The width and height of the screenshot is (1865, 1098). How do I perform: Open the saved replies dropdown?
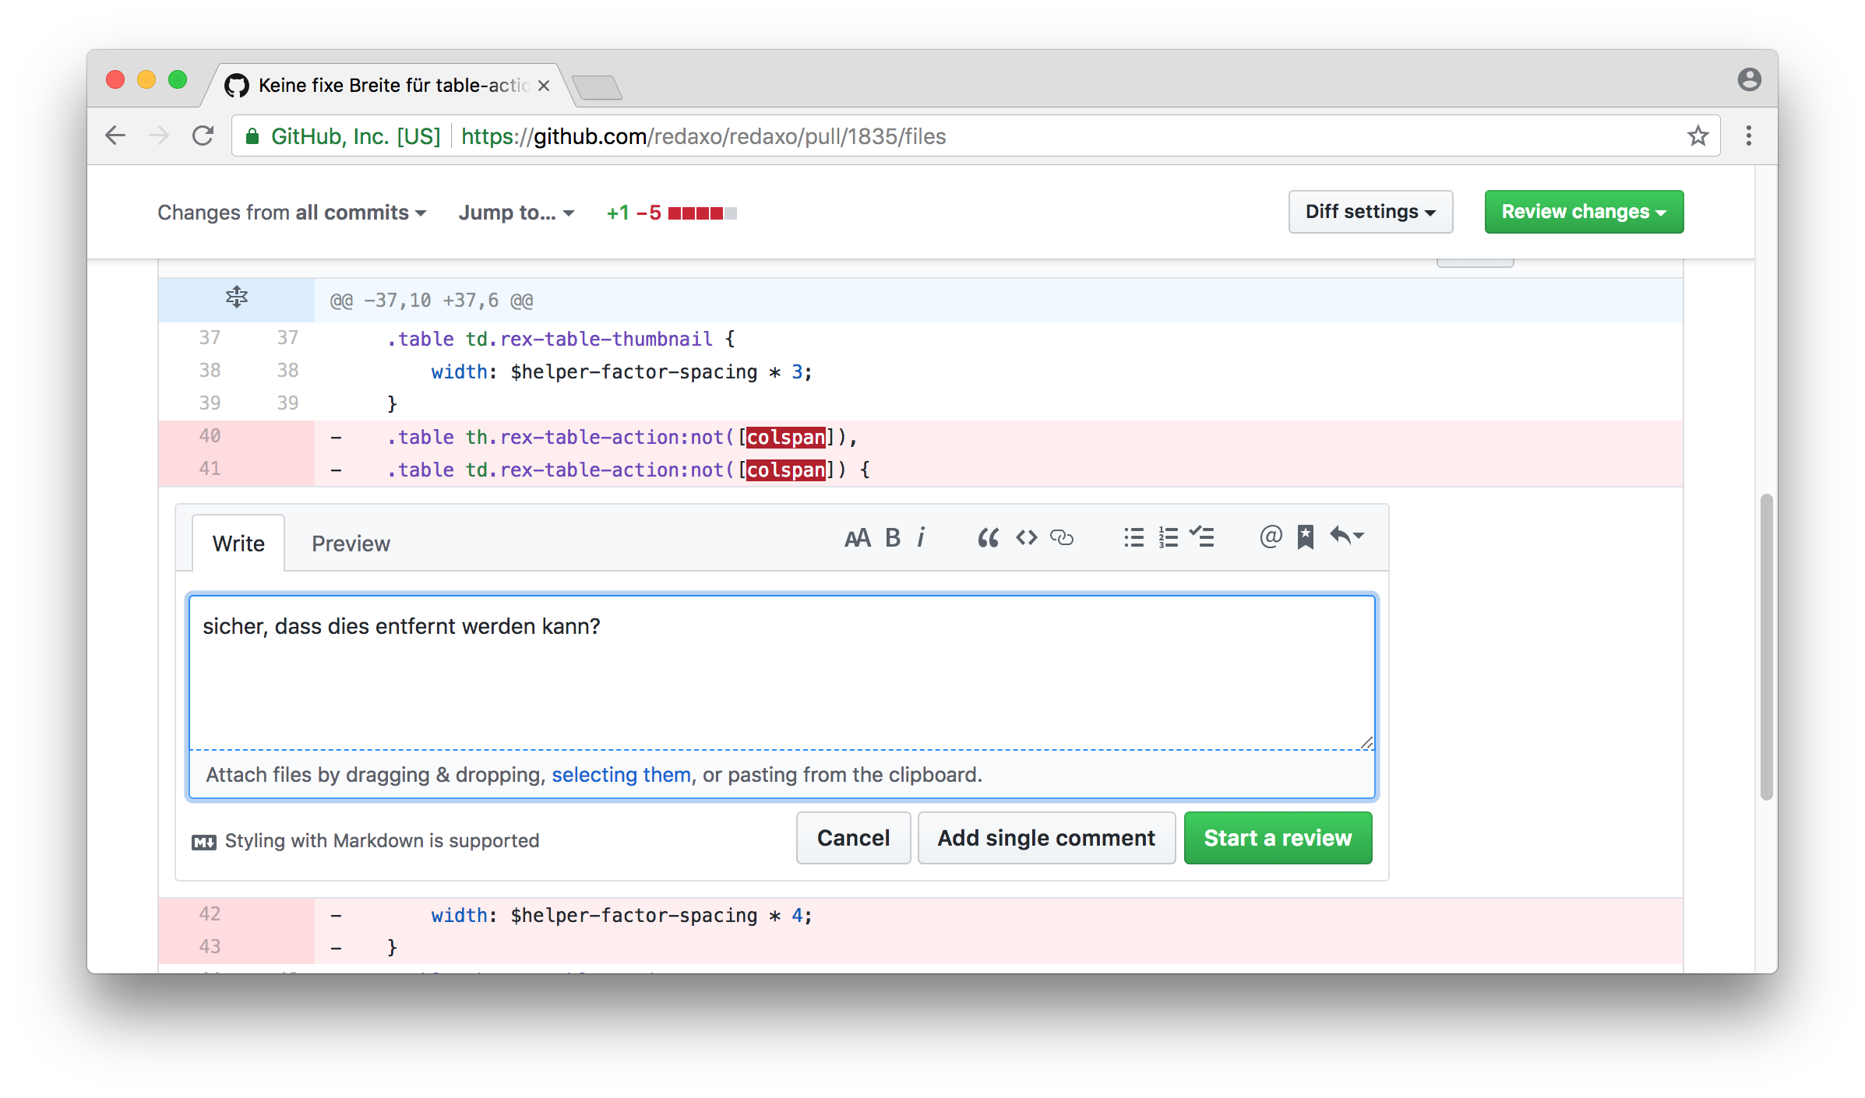1347,537
